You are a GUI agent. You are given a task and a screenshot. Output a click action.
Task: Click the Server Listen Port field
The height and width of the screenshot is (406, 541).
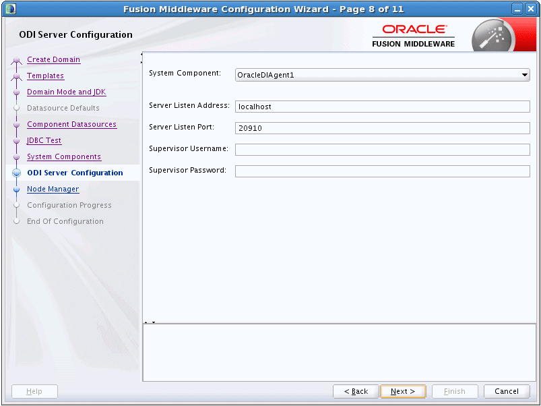(382, 128)
